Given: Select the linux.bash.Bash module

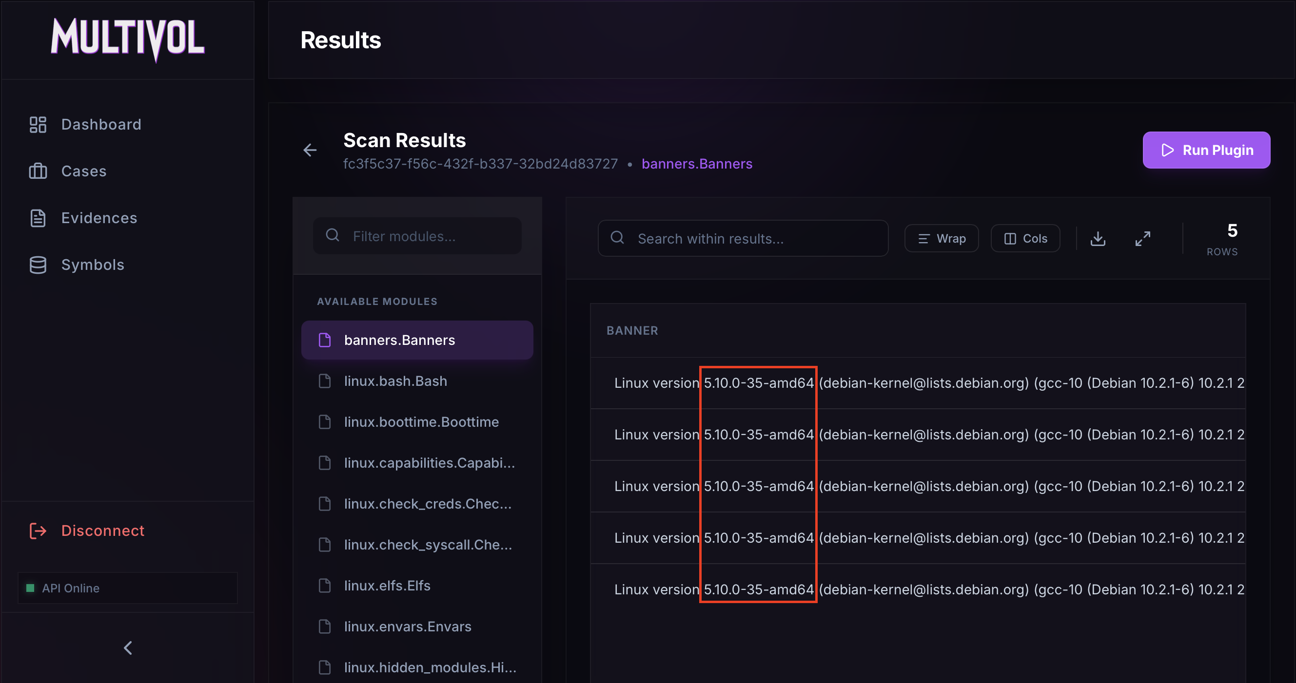Looking at the screenshot, I should click(395, 381).
